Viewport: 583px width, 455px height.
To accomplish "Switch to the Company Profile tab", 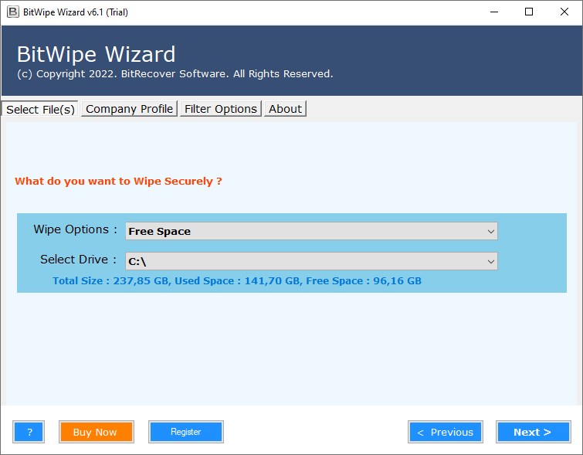I will [x=129, y=109].
